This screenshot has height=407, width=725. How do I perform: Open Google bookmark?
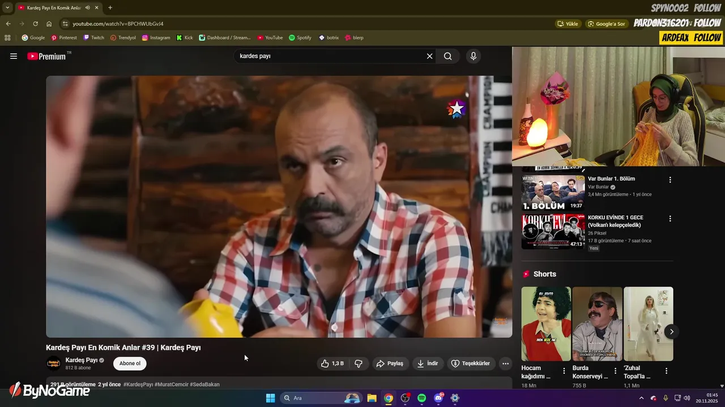(x=33, y=38)
